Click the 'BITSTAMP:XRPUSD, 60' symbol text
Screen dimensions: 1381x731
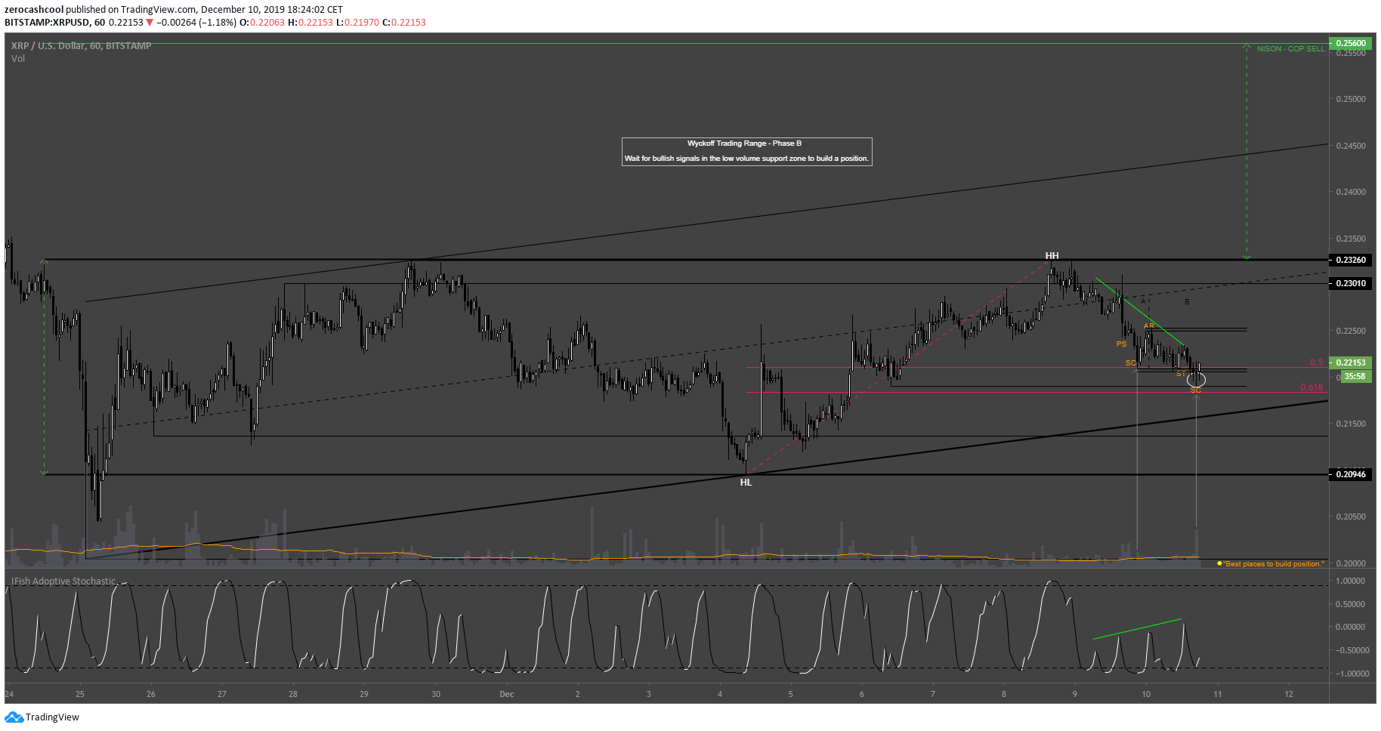pos(54,23)
